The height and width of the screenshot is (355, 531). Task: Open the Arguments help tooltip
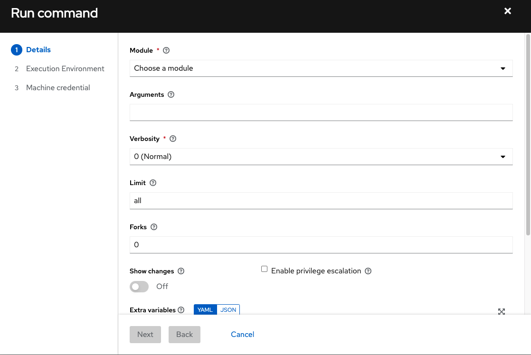point(171,94)
